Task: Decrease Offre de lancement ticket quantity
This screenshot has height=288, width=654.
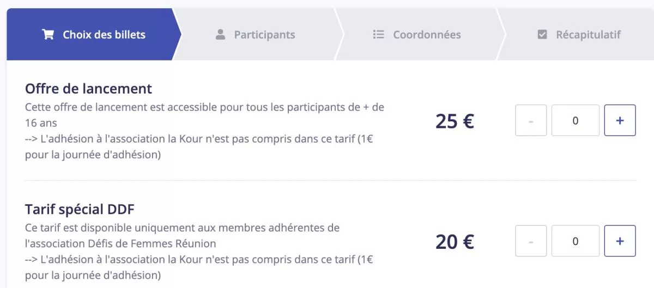Action: 531,120
